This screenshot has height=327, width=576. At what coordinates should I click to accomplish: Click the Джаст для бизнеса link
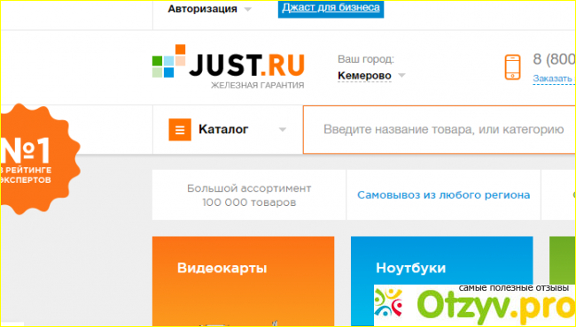[x=331, y=8]
